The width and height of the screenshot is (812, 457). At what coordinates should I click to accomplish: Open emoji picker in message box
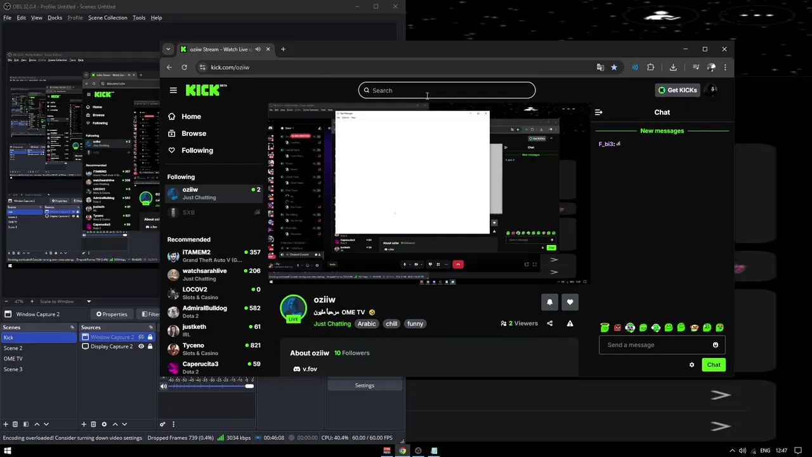[716, 345]
